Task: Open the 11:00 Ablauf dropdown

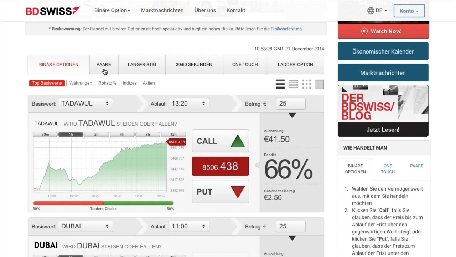Action: click(x=189, y=226)
